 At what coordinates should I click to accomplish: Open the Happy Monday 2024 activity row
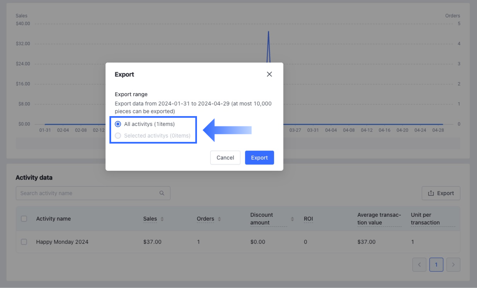pos(62,242)
